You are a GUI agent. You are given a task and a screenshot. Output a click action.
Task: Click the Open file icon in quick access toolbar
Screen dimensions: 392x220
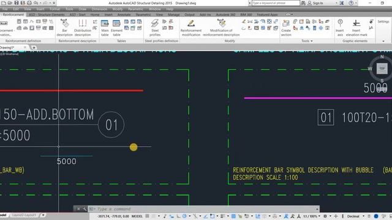click(10, 3)
